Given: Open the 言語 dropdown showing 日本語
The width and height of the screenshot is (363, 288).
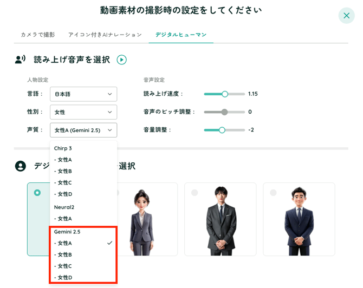Looking at the screenshot, I should coord(83,94).
